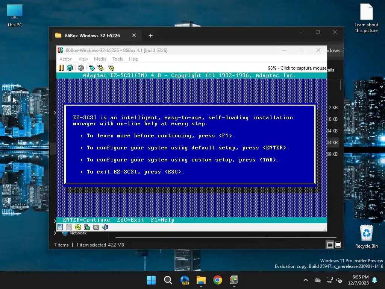Minimize the 86Box emulator window
Screen dimensions: 385x289
[284, 50]
